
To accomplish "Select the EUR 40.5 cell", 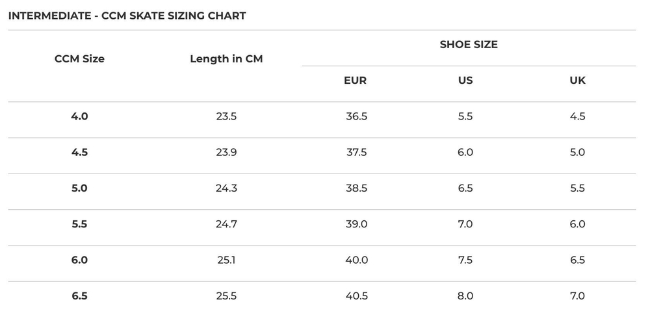I will coord(356,296).
